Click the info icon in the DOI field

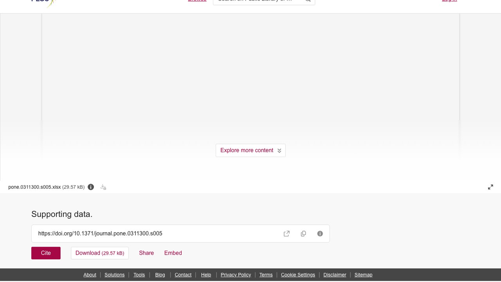320,233
